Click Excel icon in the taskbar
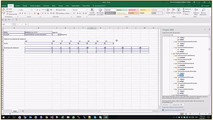Viewport: 213px width, 120px height. (106, 117)
